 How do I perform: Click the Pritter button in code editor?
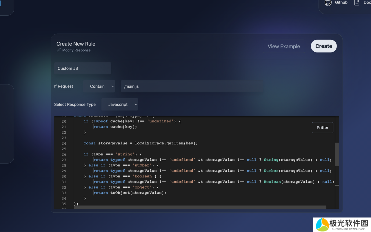coord(322,128)
